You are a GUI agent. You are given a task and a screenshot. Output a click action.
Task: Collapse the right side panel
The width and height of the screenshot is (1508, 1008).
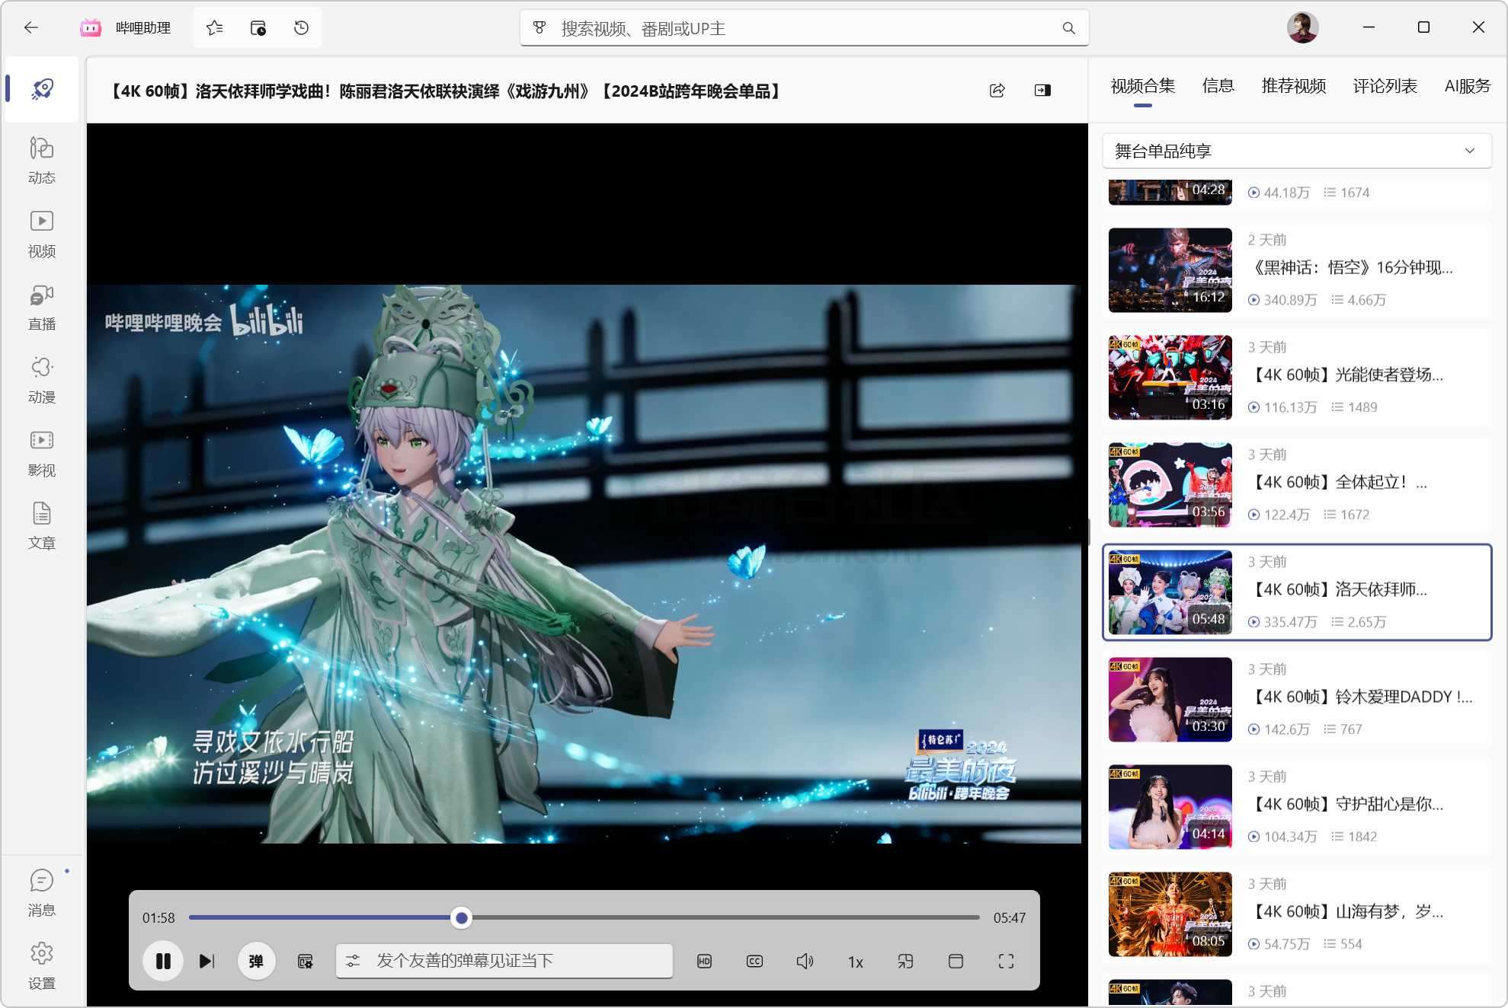click(1042, 91)
